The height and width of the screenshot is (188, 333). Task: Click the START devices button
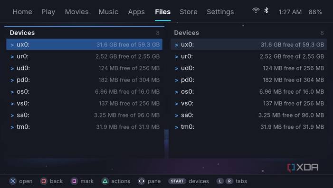tap(177, 181)
